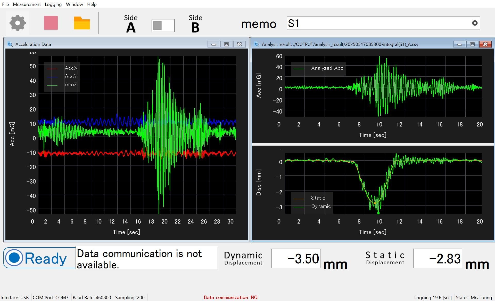Viewport: 495px width, 301px height.
Task: Open the yellow folder icon
Action: (x=82, y=23)
